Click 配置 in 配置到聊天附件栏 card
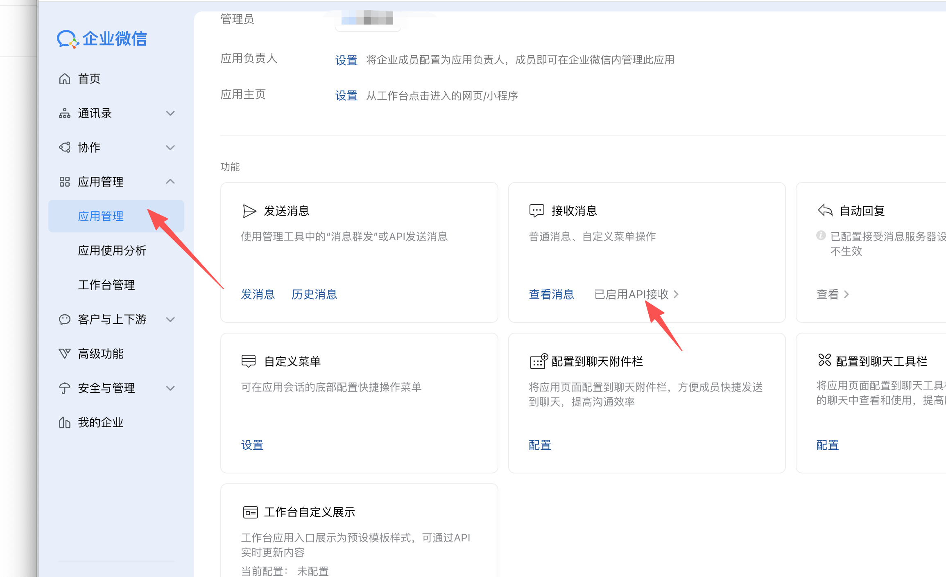 click(540, 445)
